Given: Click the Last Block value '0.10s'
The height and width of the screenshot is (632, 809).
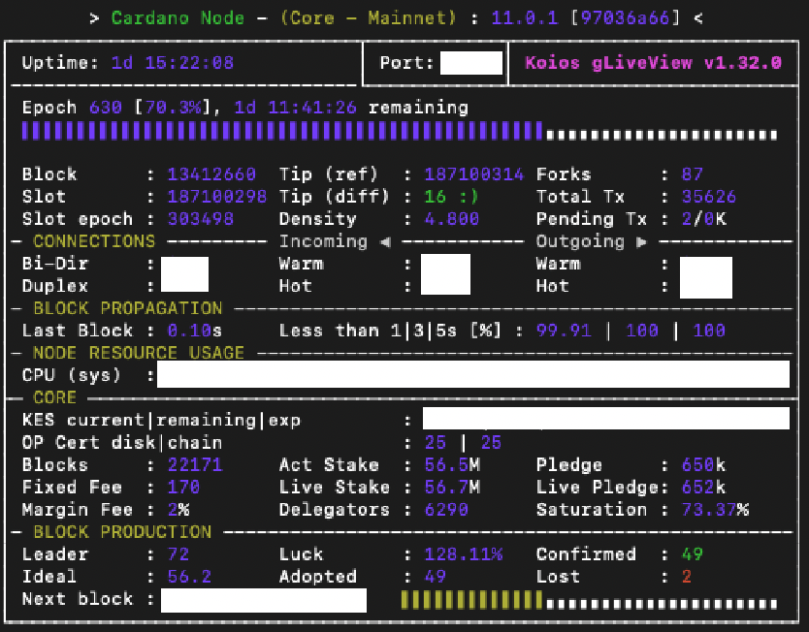Looking at the screenshot, I should pos(195,331).
